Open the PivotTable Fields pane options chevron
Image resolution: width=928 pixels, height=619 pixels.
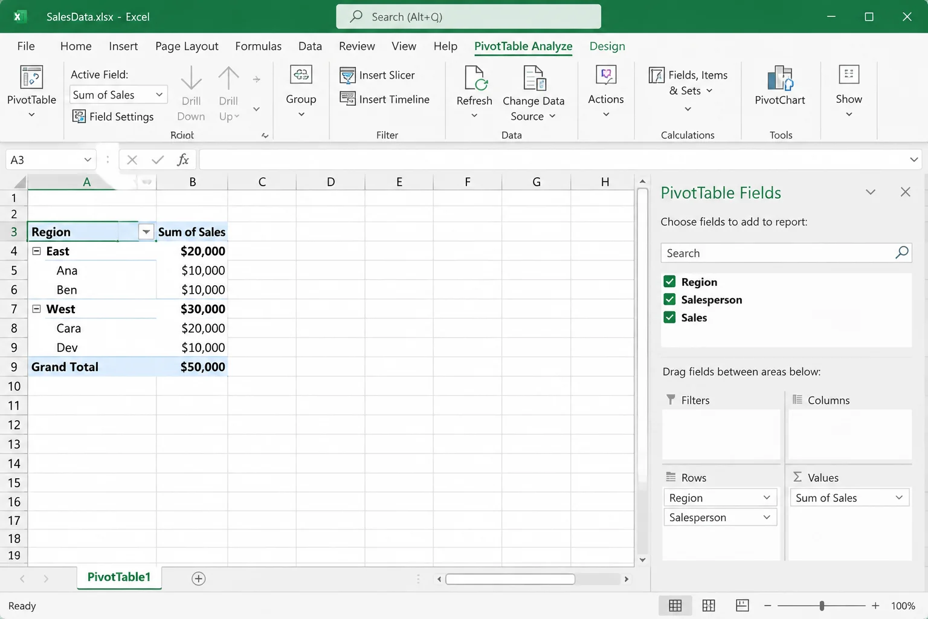click(871, 192)
